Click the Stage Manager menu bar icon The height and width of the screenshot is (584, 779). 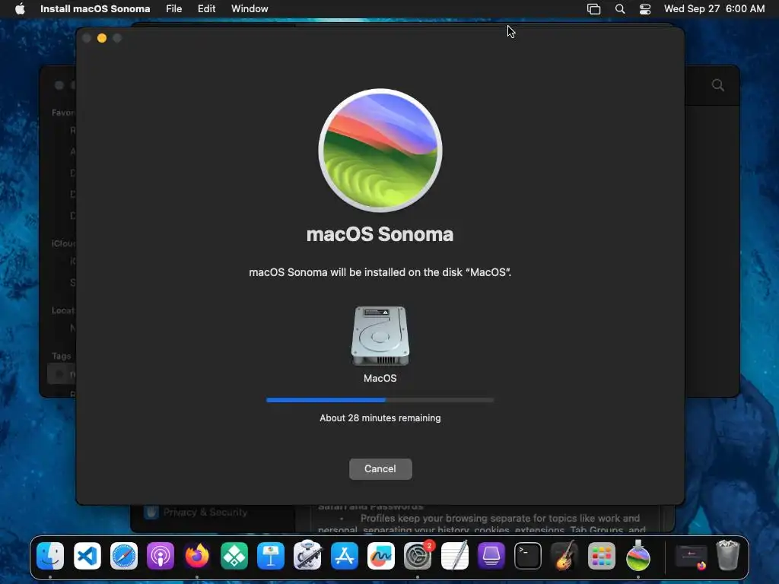point(593,8)
